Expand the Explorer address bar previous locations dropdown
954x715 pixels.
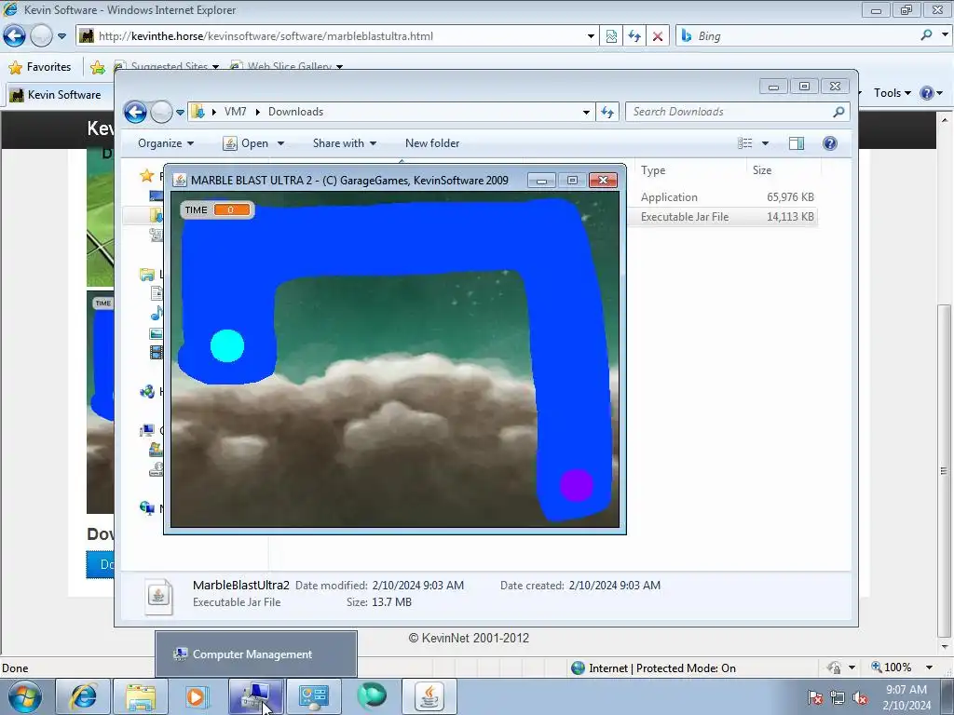point(586,112)
